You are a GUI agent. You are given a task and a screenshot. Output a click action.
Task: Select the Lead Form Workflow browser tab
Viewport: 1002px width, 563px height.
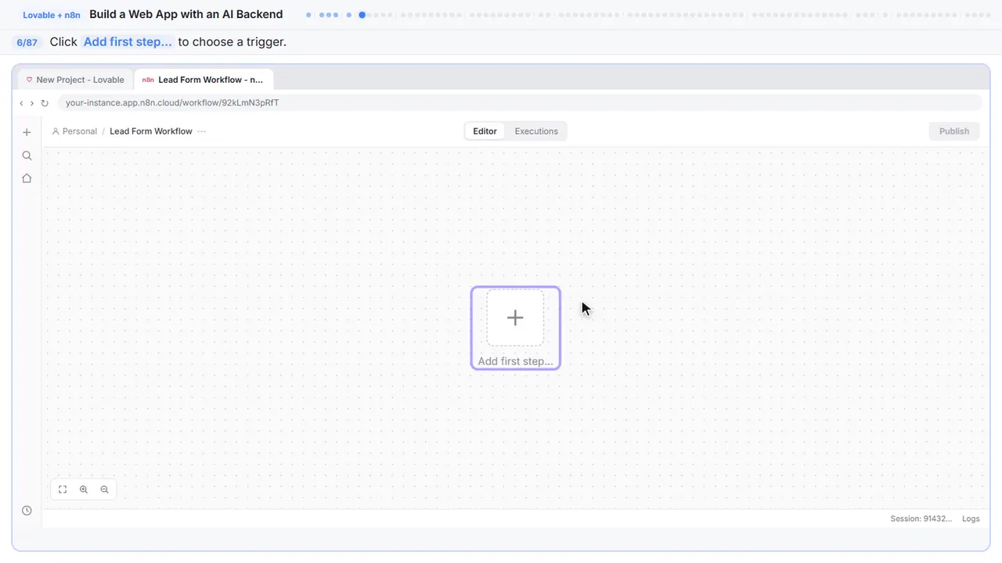[204, 80]
